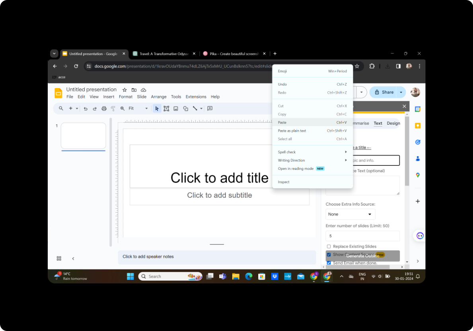Switch to the Design tab
This screenshot has width=473, height=331.
(x=393, y=123)
